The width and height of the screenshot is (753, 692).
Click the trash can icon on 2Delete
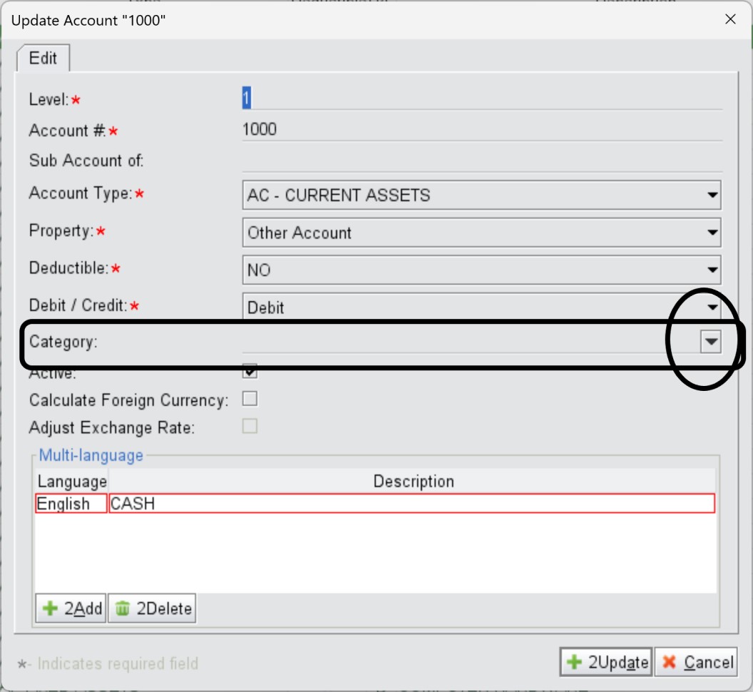pyautogui.click(x=123, y=609)
